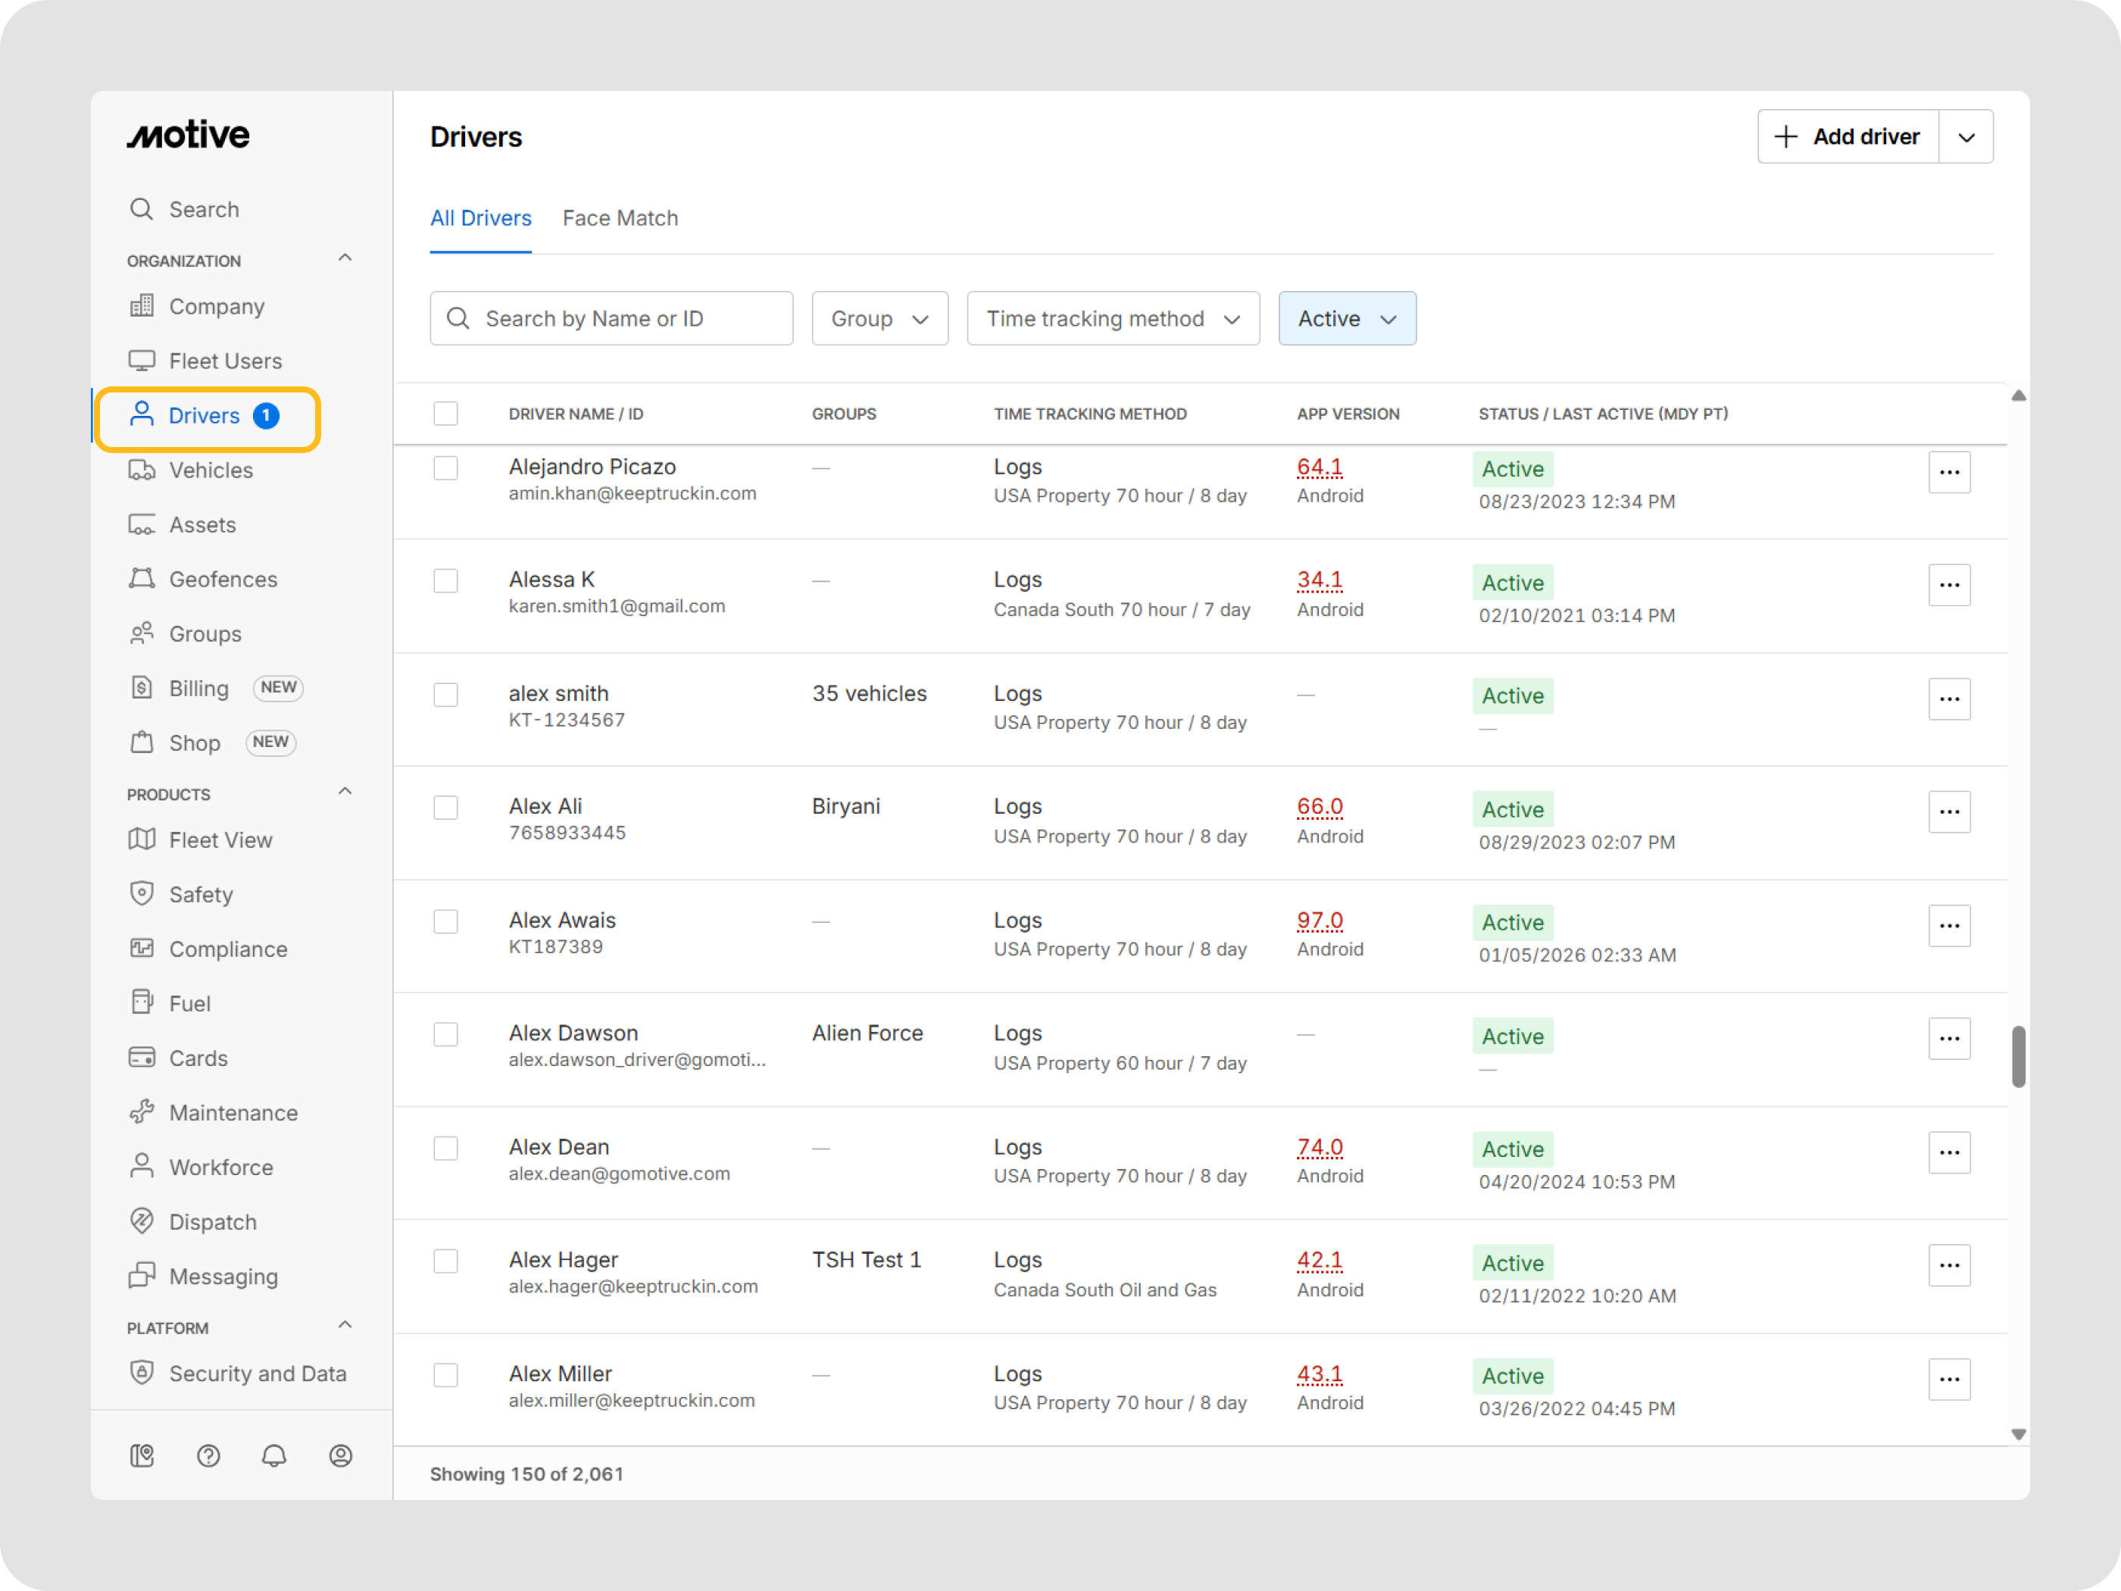Open Dispatch from the sidebar

[x=212, y=1221]
